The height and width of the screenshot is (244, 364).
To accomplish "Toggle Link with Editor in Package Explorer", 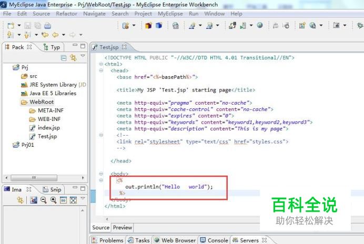I will point(73,57).
